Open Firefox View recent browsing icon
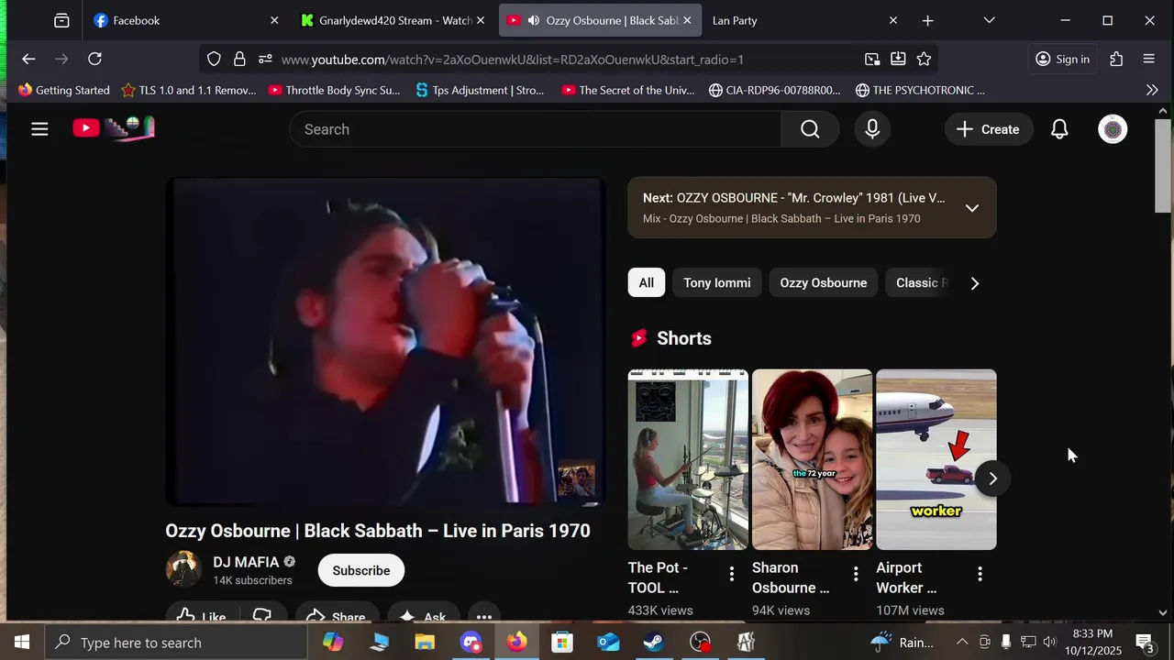The image size is (1174, 660). coord(61,20)
